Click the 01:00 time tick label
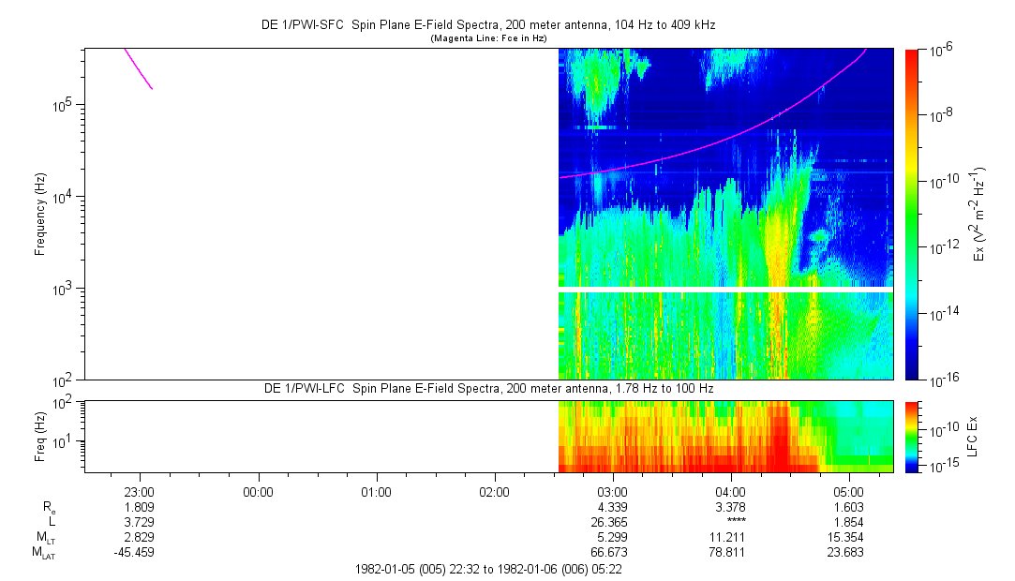 pyautogui.click(x=376, y=491)
